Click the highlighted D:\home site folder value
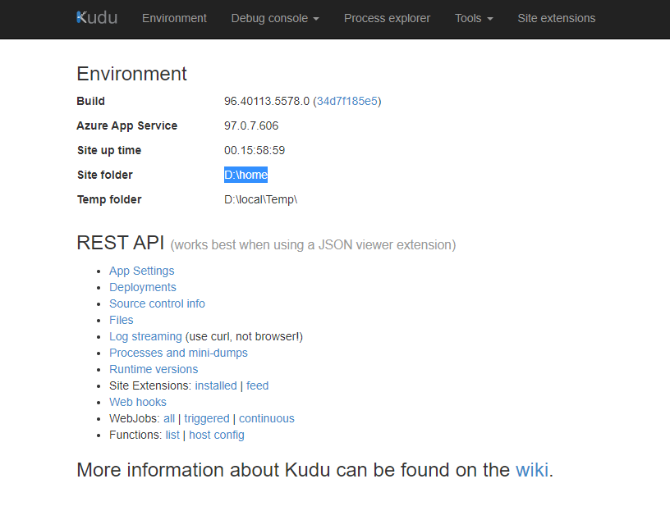 tap(246, 175)
